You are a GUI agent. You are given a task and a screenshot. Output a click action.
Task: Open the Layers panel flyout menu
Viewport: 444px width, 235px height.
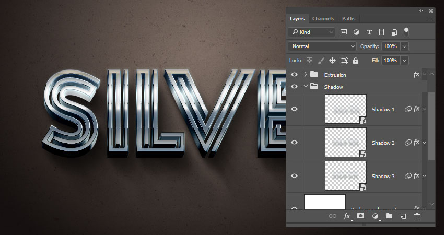[x=429, y=19]
